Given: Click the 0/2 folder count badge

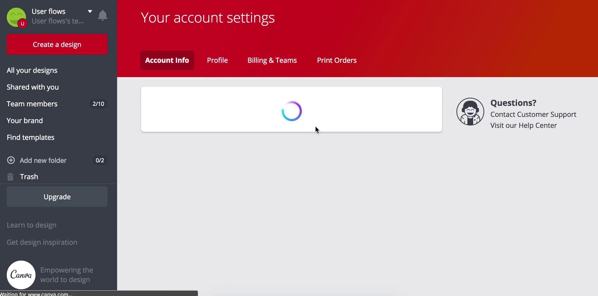Looking at the screenshot, I should tap(100, 160).
